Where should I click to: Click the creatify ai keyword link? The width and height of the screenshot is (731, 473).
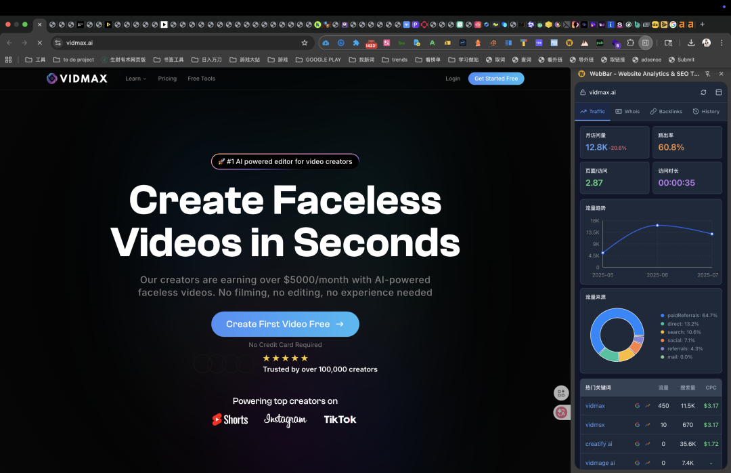[x=598, y=444]
